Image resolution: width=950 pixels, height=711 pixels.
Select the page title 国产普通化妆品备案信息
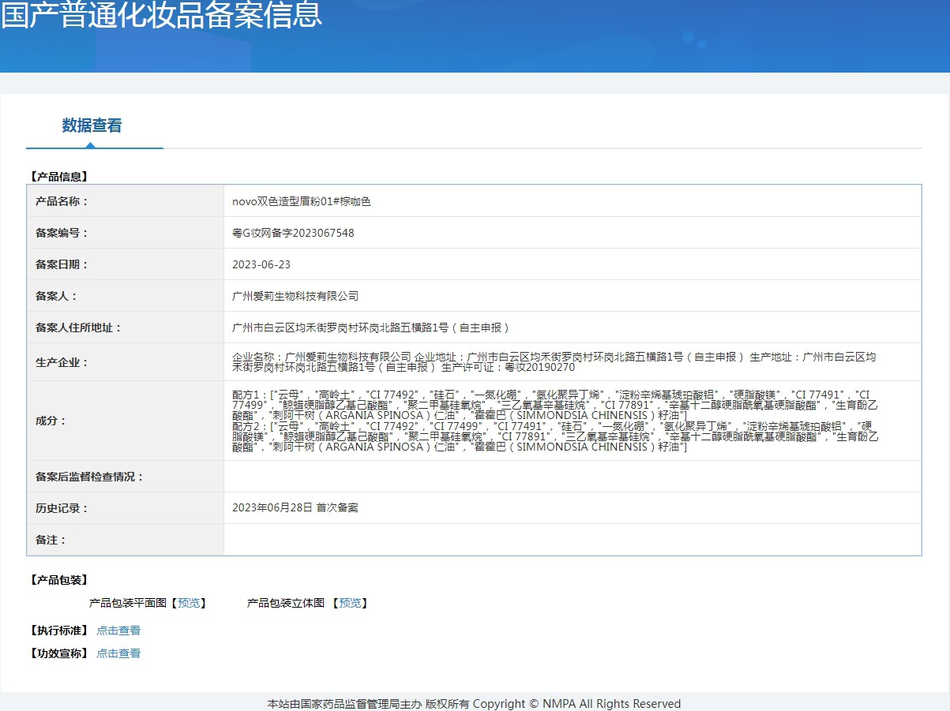pyautogui.click(x=161, y=14)
